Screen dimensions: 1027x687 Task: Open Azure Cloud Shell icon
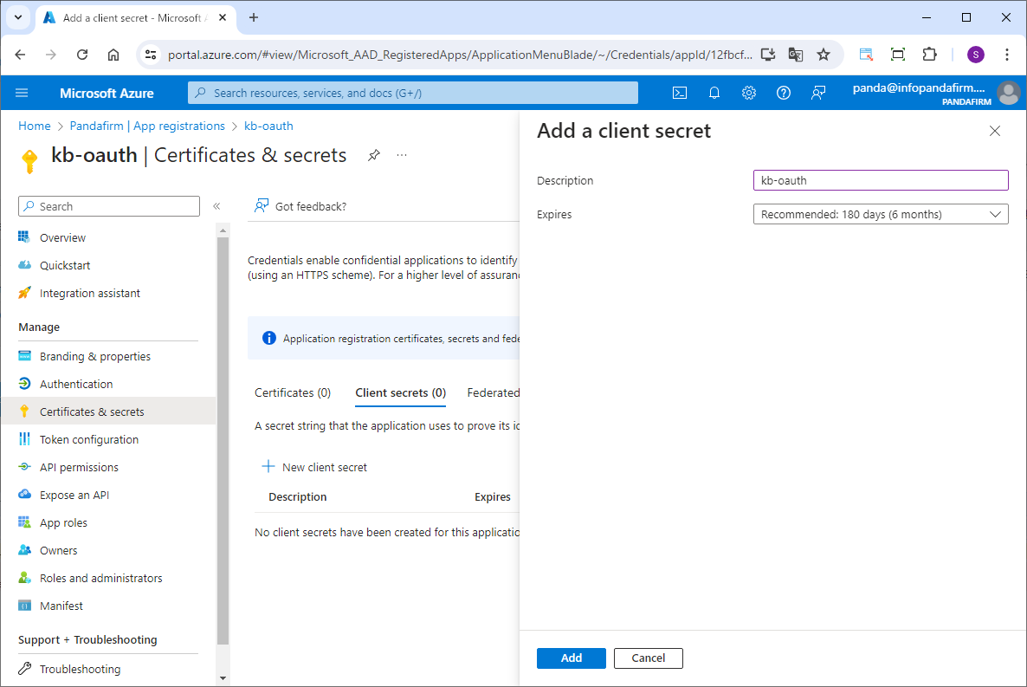click(681, 93)
